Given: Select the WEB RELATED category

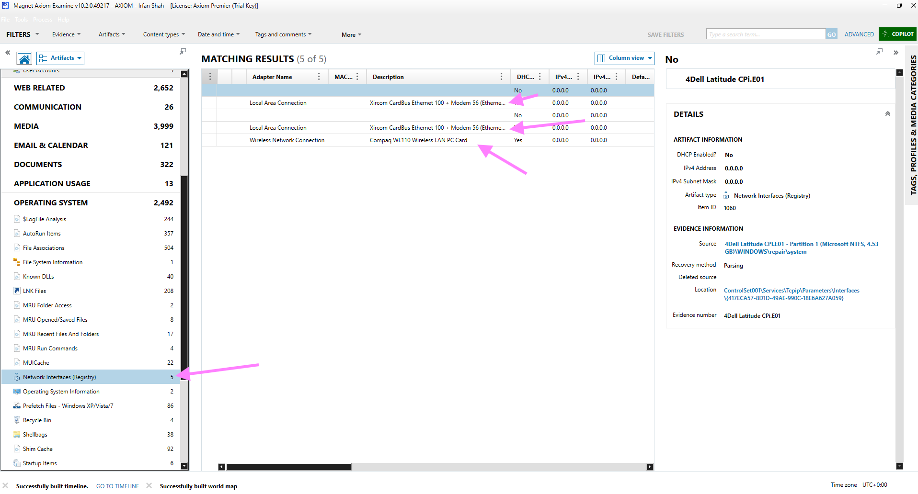Looking at the screenshot, I should tap(93, 88).
